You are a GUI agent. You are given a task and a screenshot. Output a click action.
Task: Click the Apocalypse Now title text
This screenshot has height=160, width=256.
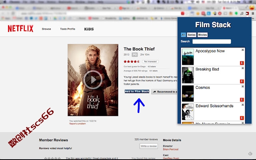coord(210,51)
